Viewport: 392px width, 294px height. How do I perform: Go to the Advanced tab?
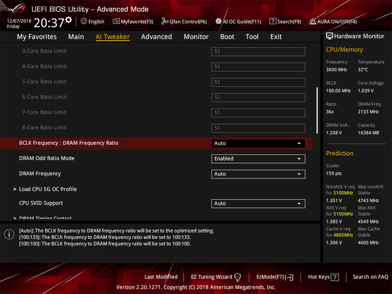tap(156, 37)
